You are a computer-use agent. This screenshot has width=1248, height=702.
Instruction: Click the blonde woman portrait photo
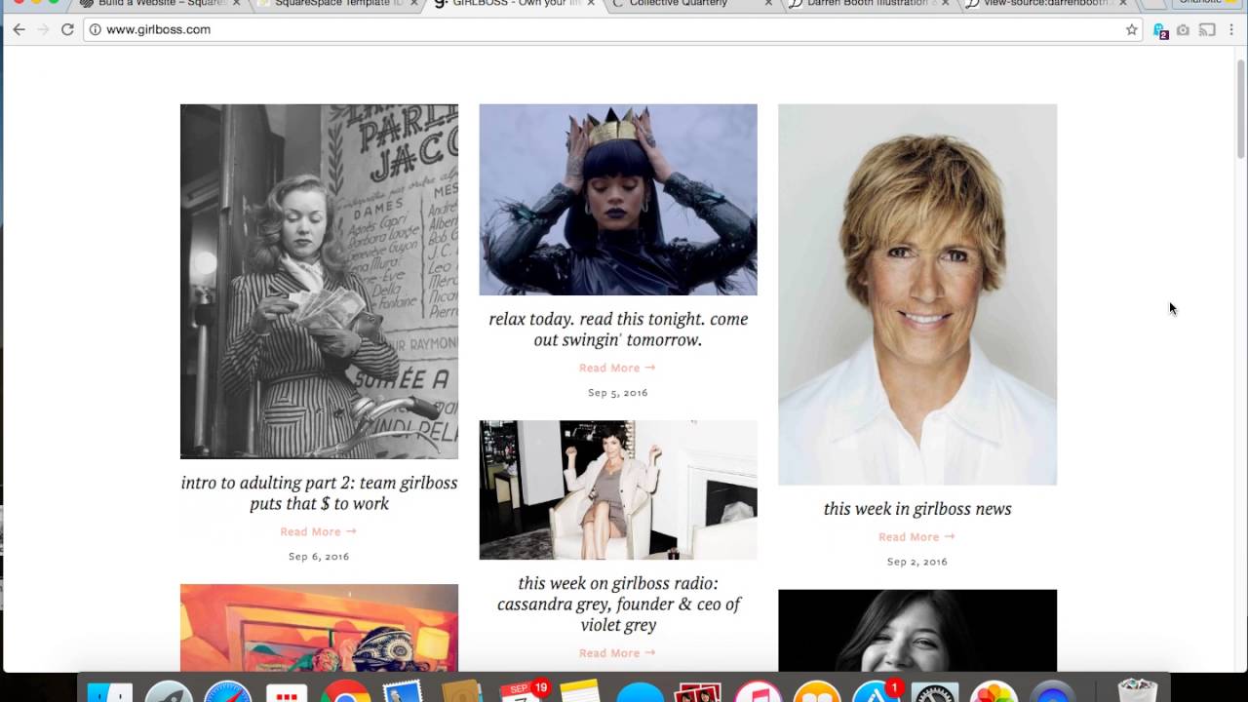pyautogui.click(x=917, y=294)
